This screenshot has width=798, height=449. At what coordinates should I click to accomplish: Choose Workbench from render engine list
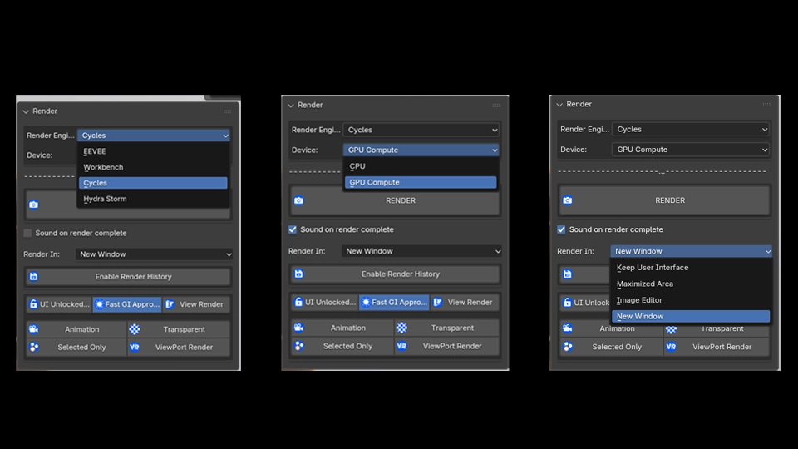[x=153, y=167]
